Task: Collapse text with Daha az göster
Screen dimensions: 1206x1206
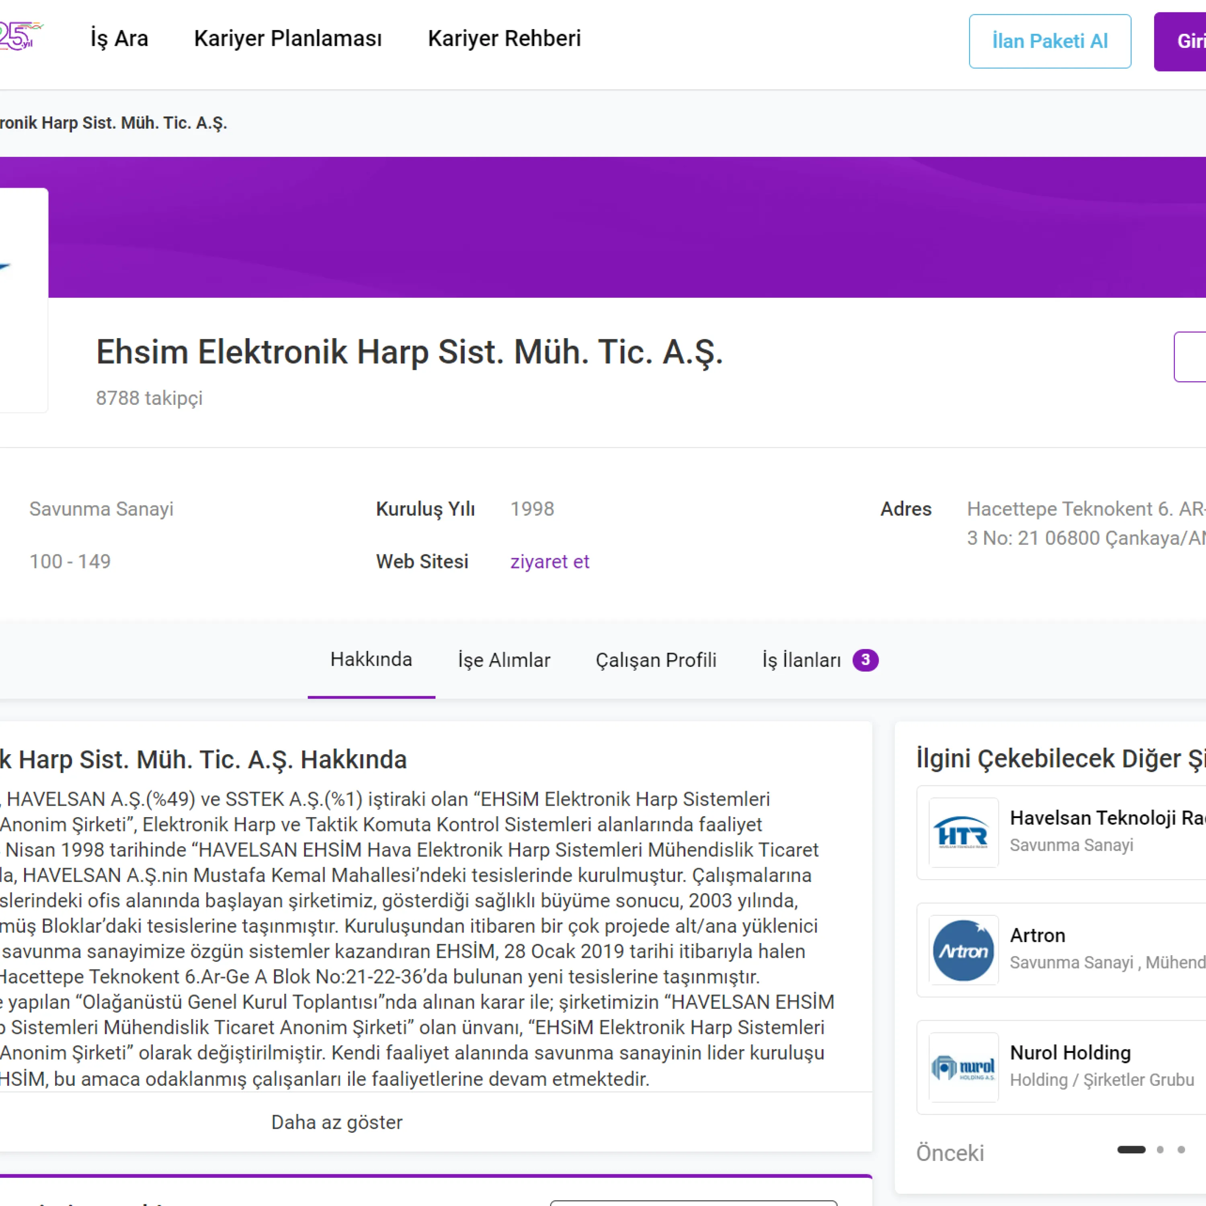Action: [x=336, y=1122]
